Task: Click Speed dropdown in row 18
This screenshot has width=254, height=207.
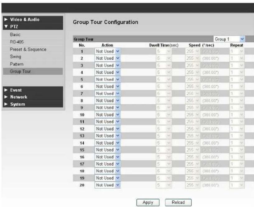Action: tap(193, 171)
